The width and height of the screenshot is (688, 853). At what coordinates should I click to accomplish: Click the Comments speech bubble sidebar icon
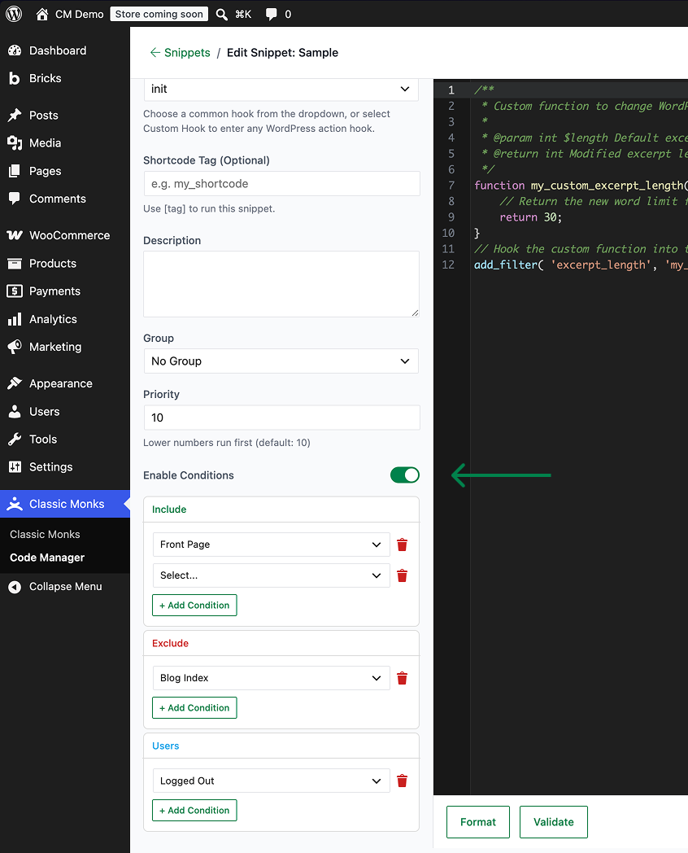pos(15,199)
